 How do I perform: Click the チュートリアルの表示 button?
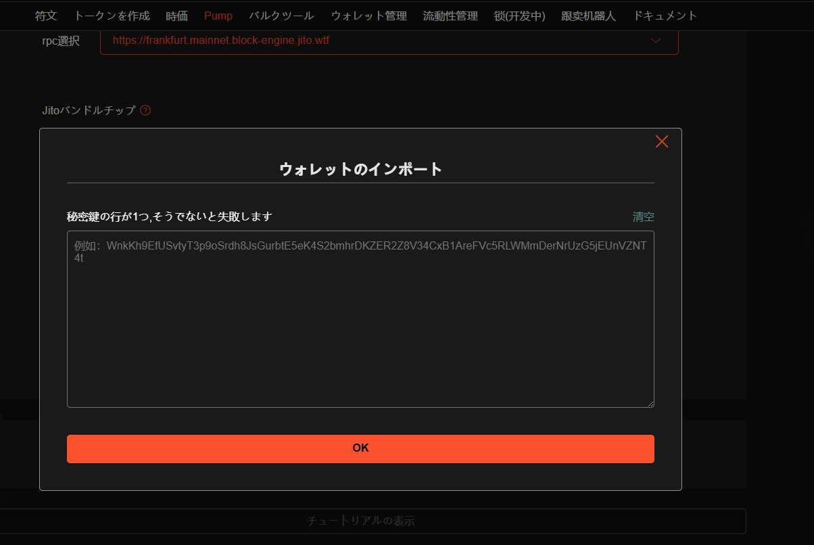click(360, 521)
